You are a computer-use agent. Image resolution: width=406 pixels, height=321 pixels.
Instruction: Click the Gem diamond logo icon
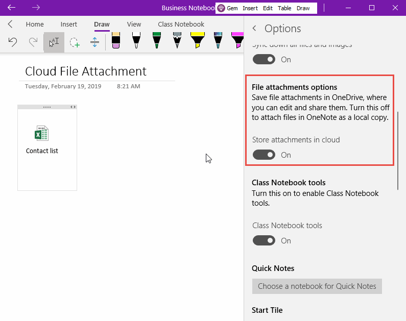221,8
